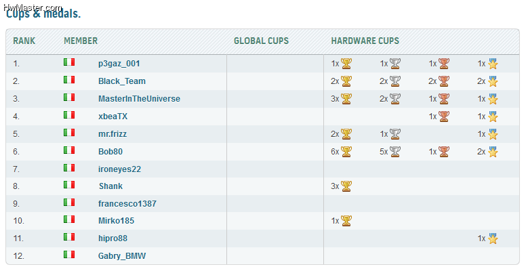The height and width of the screenshot is (269, 526).
Task: Click the MEMBER column header
Action: (81, 41)
